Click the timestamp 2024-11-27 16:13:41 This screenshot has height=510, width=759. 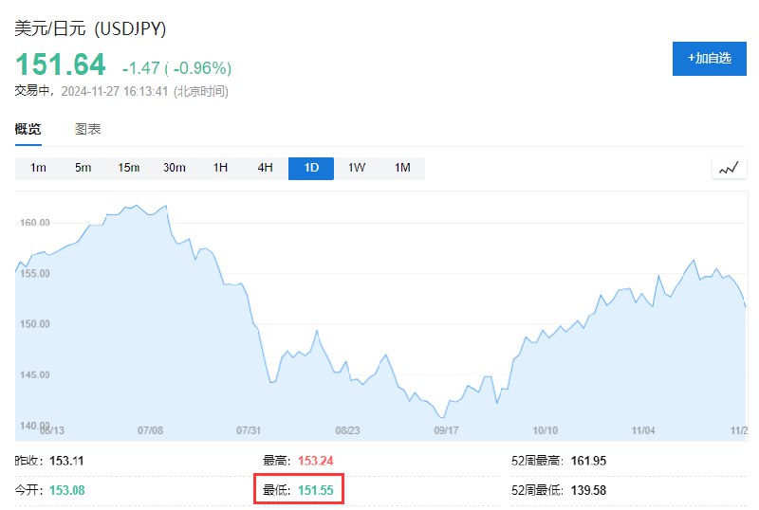[114, 91]
